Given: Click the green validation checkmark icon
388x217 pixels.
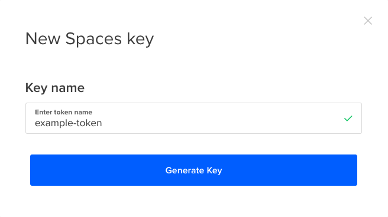Looking at the screenshot, I should point(348,119).
